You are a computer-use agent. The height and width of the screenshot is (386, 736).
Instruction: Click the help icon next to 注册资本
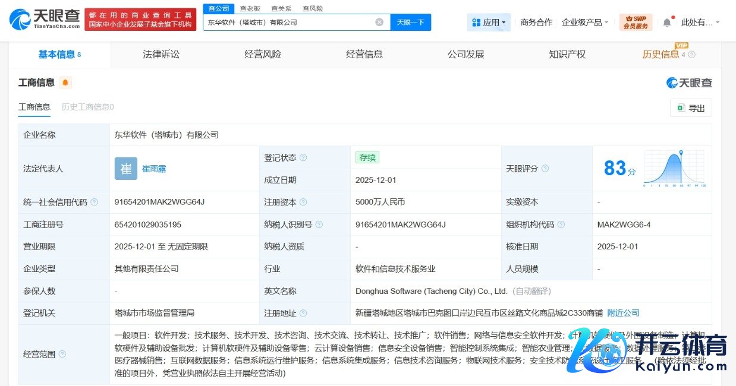[304, 203]
